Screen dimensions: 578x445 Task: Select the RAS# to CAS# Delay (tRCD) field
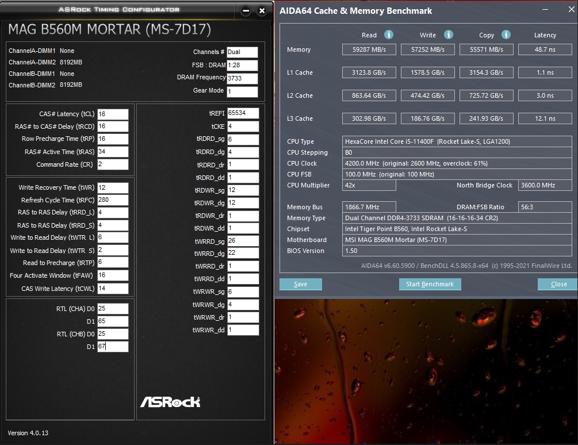(113, 126)
